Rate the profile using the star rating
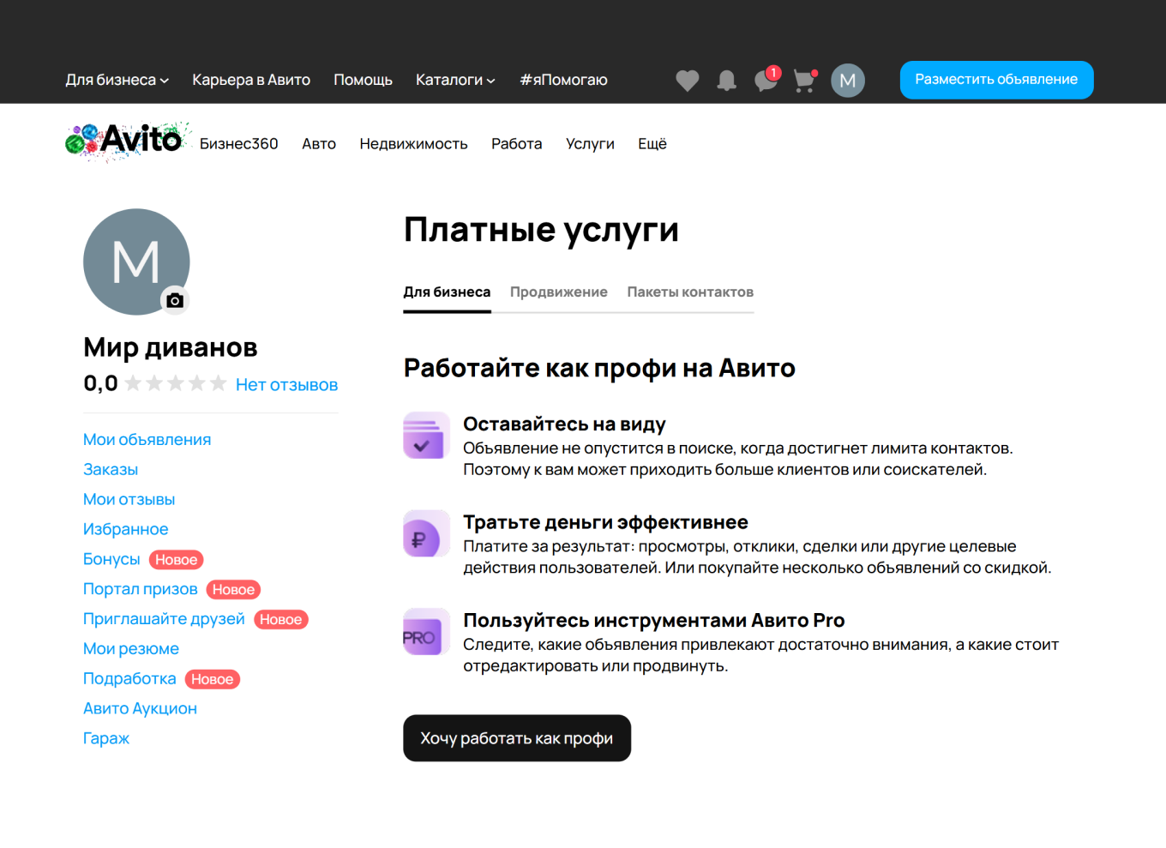The width and height of the screenshot is (1166, 848). (176, 383)
